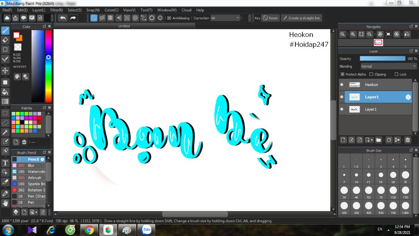Open the Window menu

pos(167,10)
